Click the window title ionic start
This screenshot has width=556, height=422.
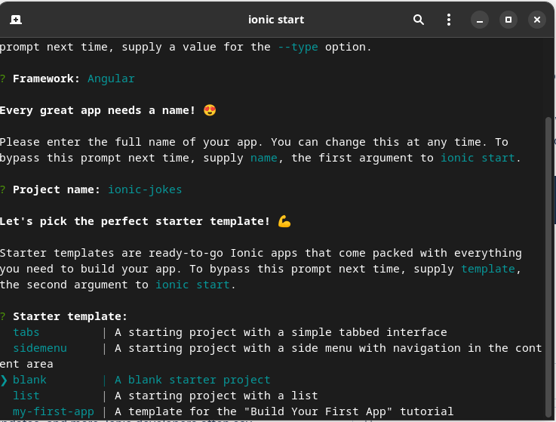(x=276, y=20)
